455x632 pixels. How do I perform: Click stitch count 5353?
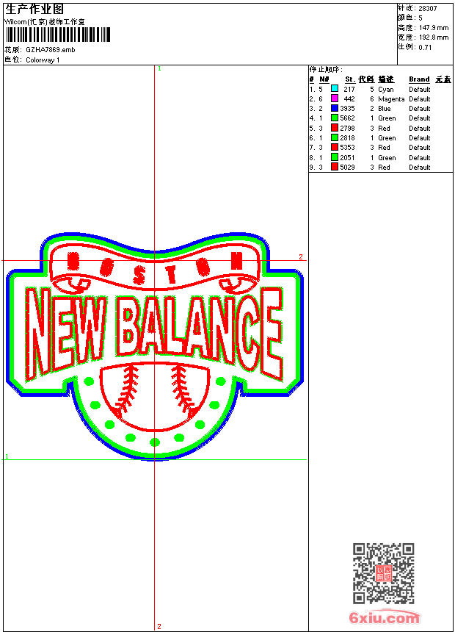[347, 148]
